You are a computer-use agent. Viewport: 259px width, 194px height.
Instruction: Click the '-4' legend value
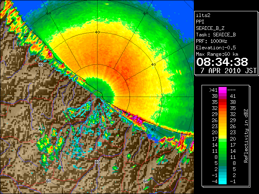(215, 181)
